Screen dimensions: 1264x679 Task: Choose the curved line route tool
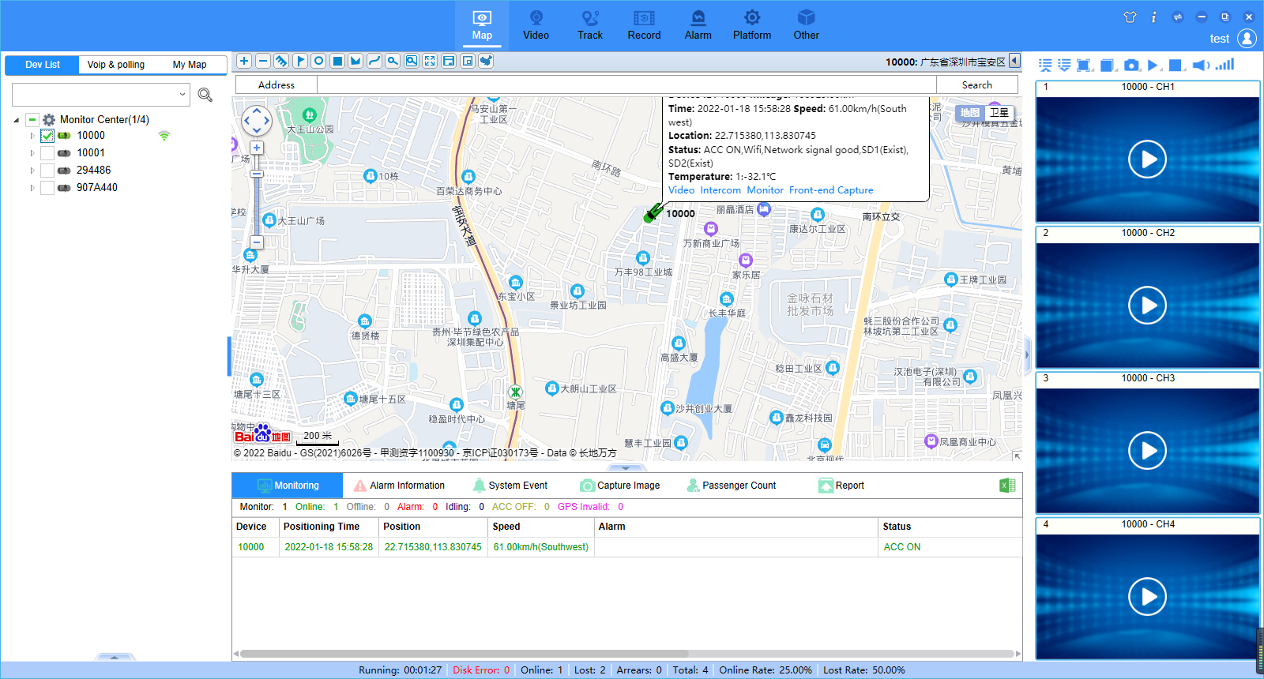(374, 61)
